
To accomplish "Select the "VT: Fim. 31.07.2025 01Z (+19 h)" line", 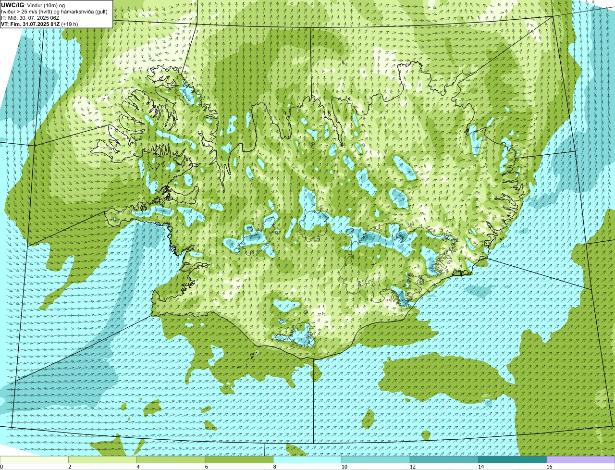I will [39, 24].
